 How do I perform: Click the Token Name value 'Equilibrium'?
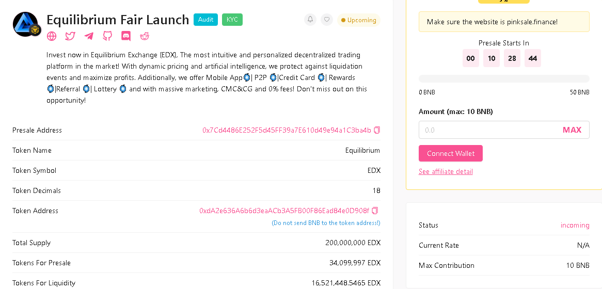362,150
